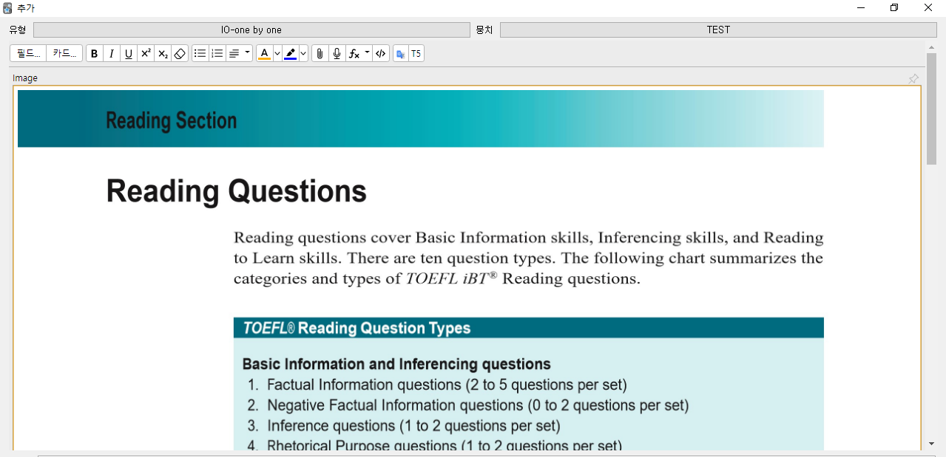
Task: Clear text formatting with the eraser icon
Action: 180,52
